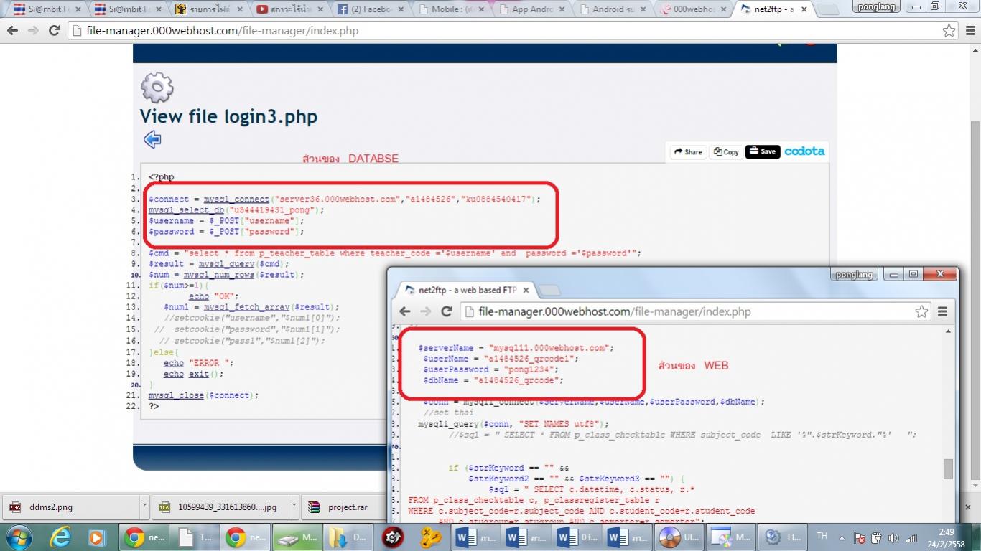Image resolution: width=981 pixels, height=551 pixels.
Task: Select the net2ftp tab in small window
Action: pos(467,290)
